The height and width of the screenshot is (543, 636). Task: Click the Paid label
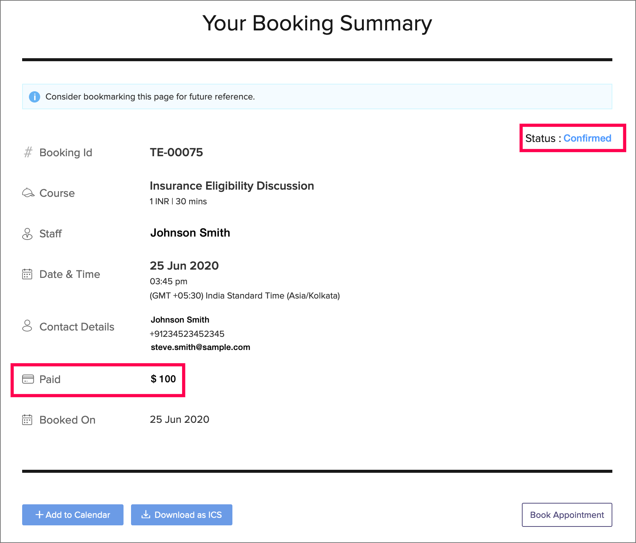click(50, 379)
